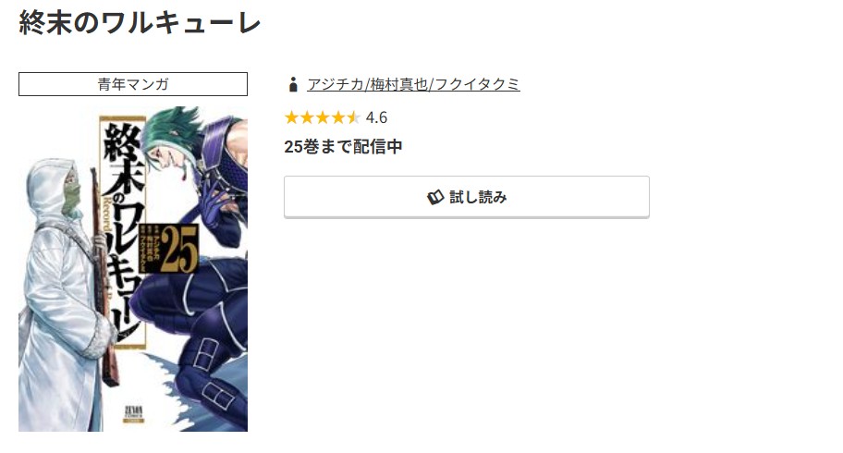Click the white-hooded figure on the cover

pyautogui.click(x=62, y=290)
